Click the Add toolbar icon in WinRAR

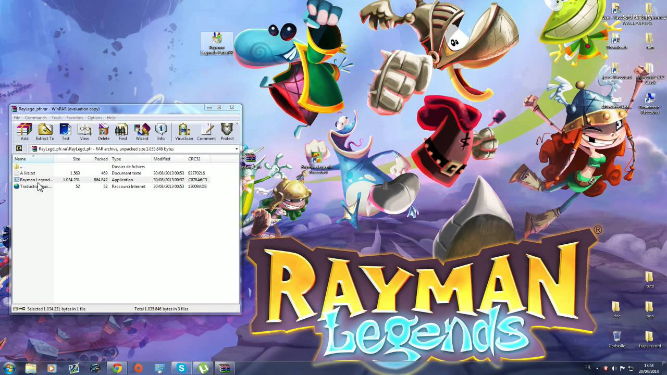[x=24, y=132]
